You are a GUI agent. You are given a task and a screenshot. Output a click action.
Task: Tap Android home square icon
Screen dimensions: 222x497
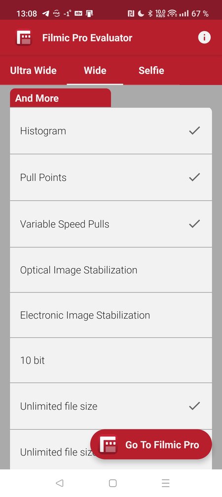pyautogui.click(x=113, y=483)
